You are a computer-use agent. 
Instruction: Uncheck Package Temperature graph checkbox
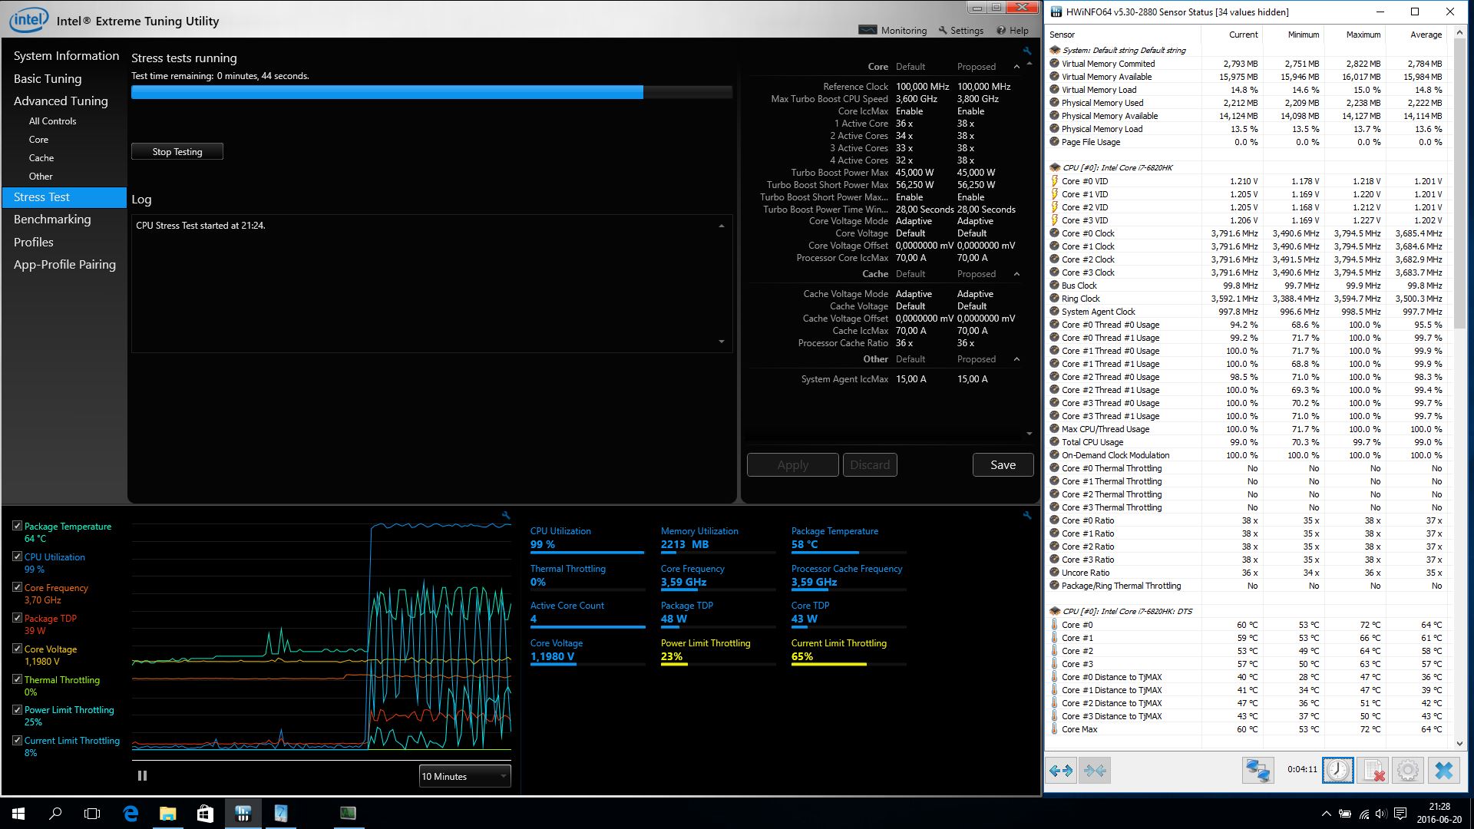[x=17, y=526]
